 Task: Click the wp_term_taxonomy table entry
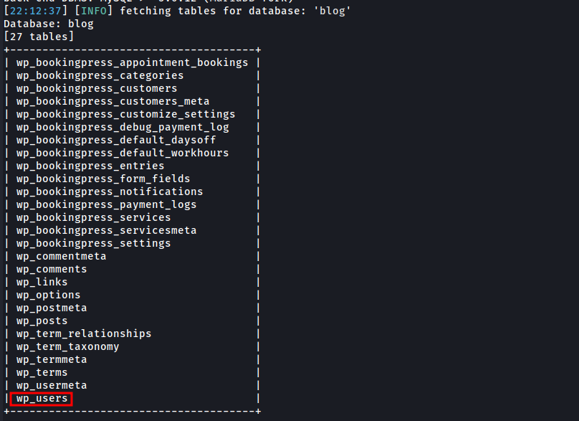[68, 346]
